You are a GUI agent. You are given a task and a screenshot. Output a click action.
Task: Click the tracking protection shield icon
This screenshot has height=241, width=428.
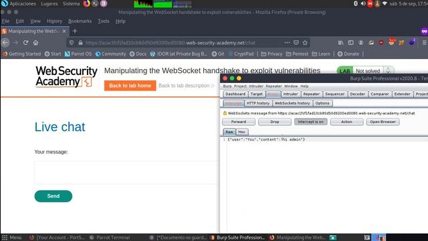pyautogui.click(x=72, y=43)
